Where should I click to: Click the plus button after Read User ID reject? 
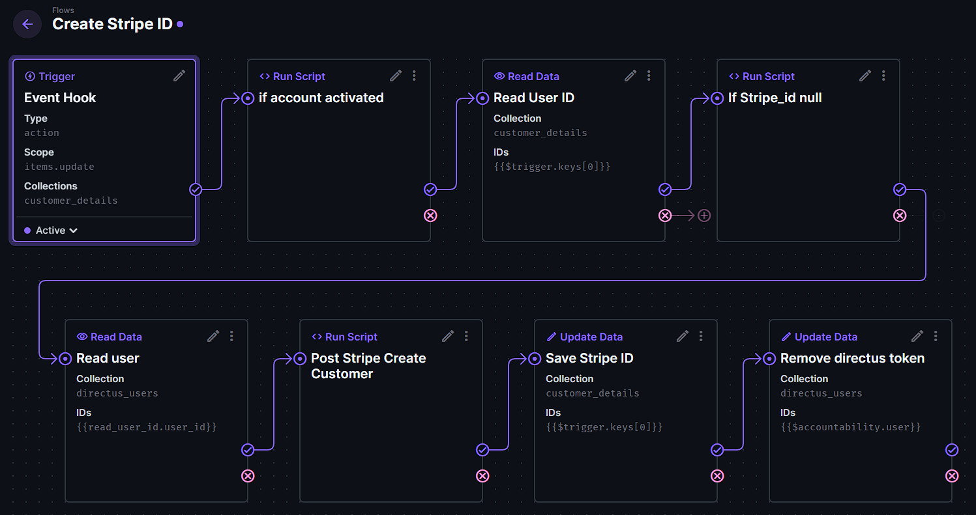[704, 216]
